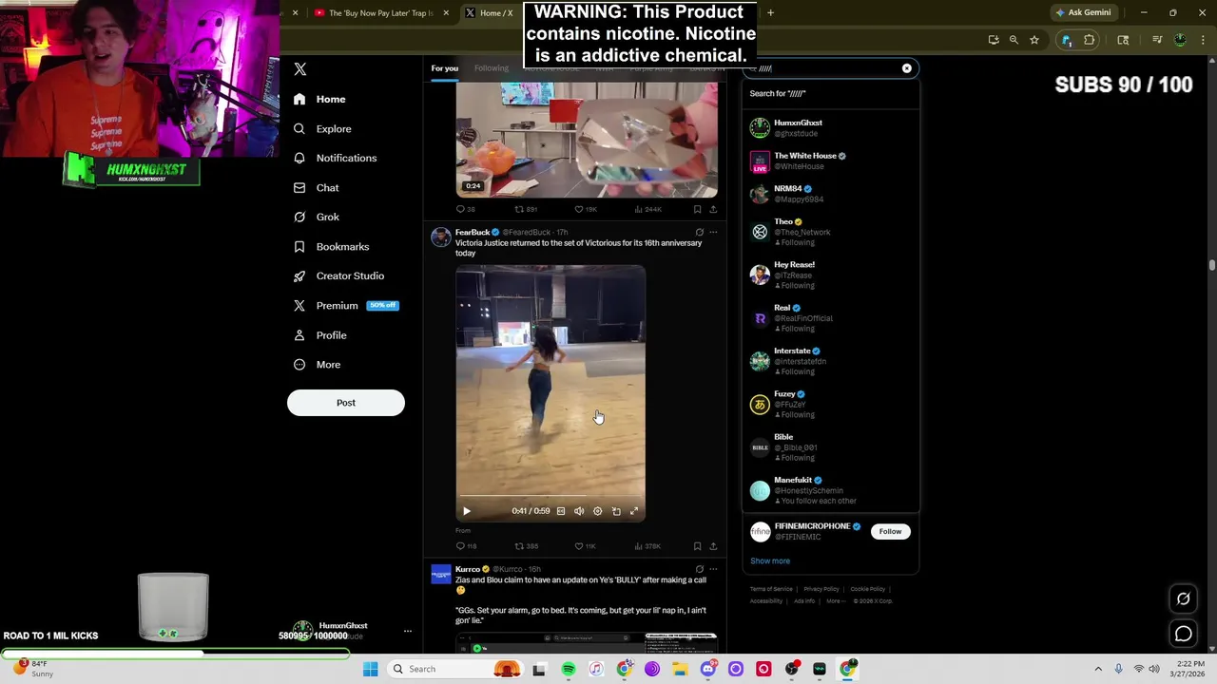Open HumxnGhxst search suggestion
Screen dimensions: 1217x684
click(830, 127)
